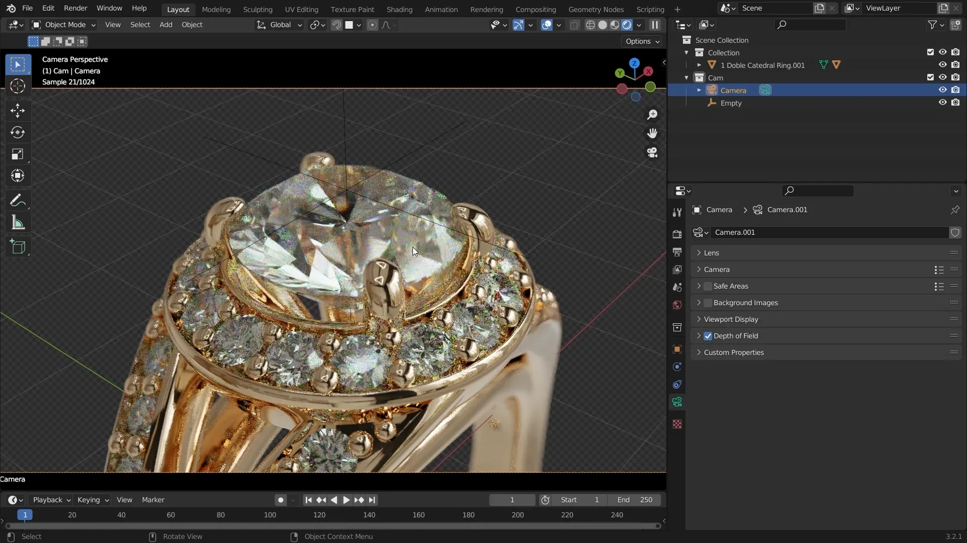This screenshot has height=543, width=967.
Task: Select the Camera Properties icon
Action: tap(677, 402)
